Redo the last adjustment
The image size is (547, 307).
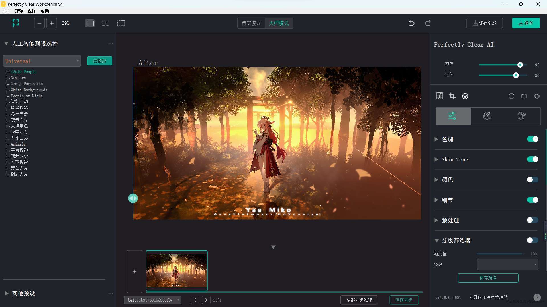428,23
